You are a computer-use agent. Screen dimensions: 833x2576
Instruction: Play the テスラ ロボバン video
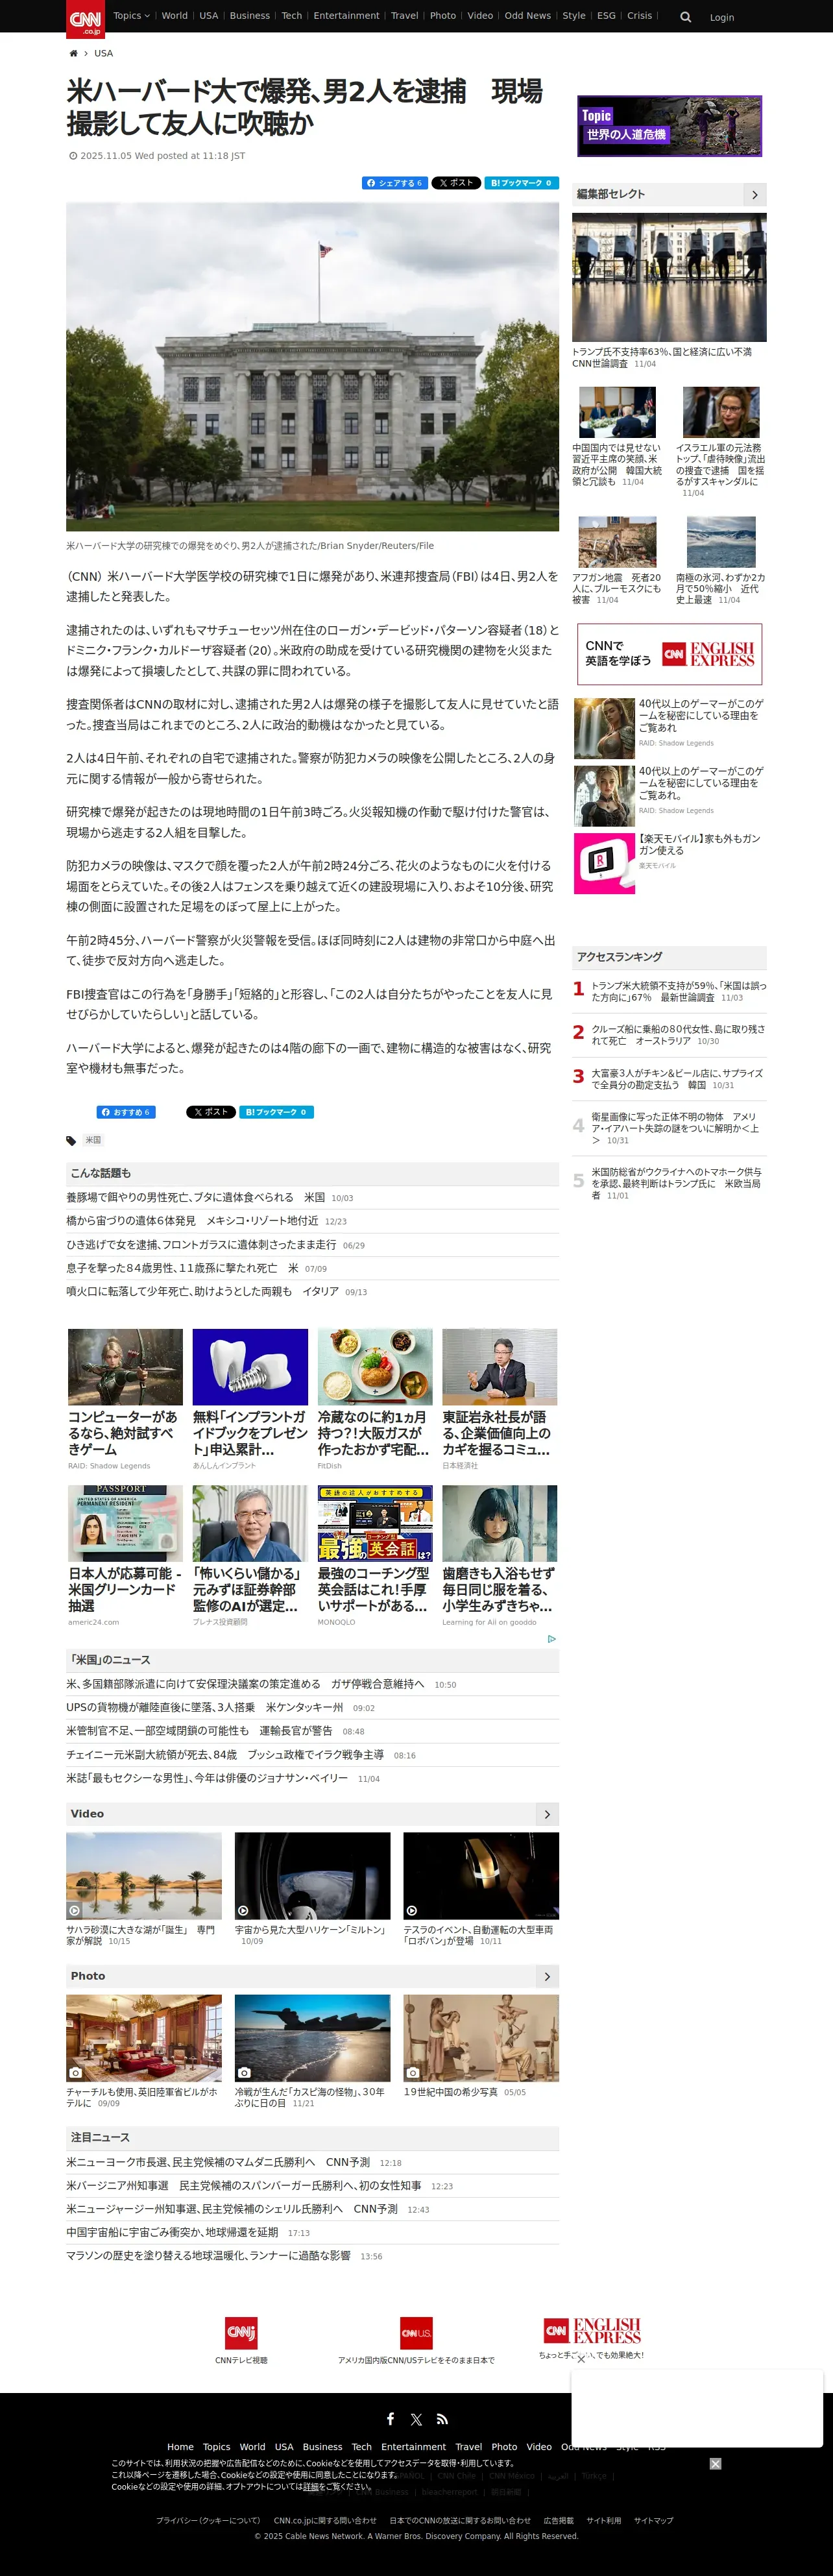coord(481,1875)
